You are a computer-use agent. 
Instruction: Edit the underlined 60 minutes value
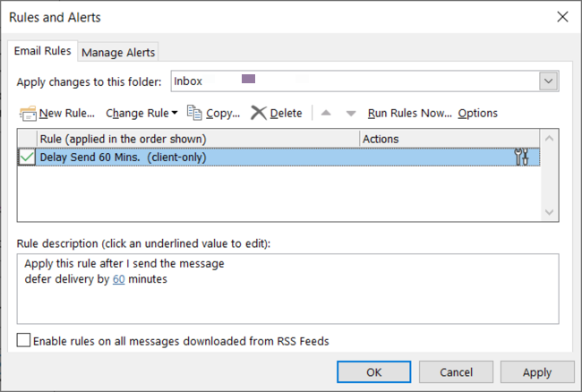[118, 278]
